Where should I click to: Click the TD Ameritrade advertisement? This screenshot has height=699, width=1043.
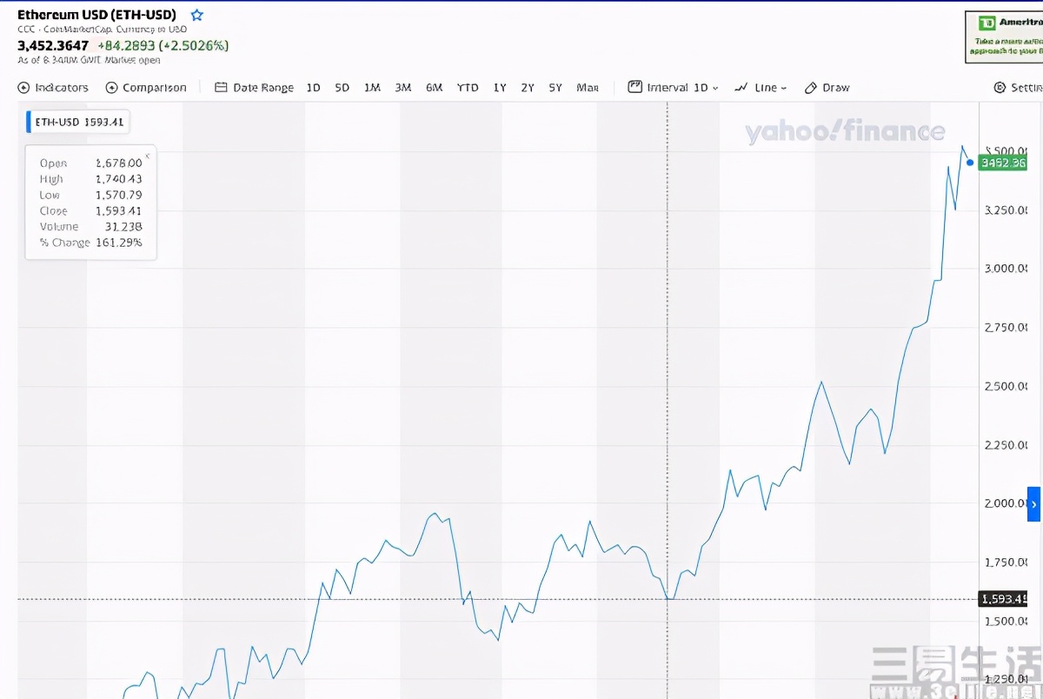coord(1004,37)
